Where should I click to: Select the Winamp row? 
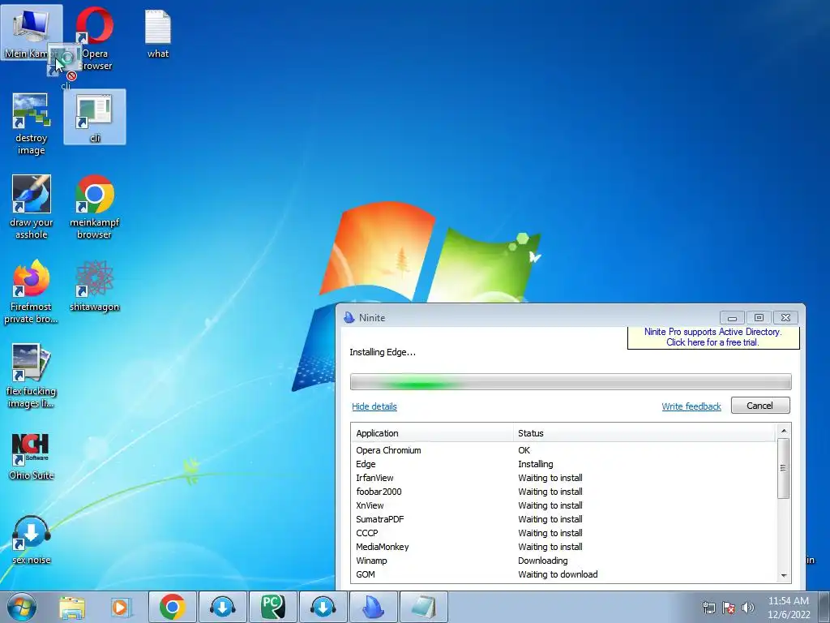(x=564, y=561)
